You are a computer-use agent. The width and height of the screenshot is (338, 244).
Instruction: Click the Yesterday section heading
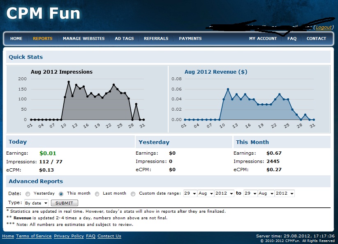tap(154, 142)
